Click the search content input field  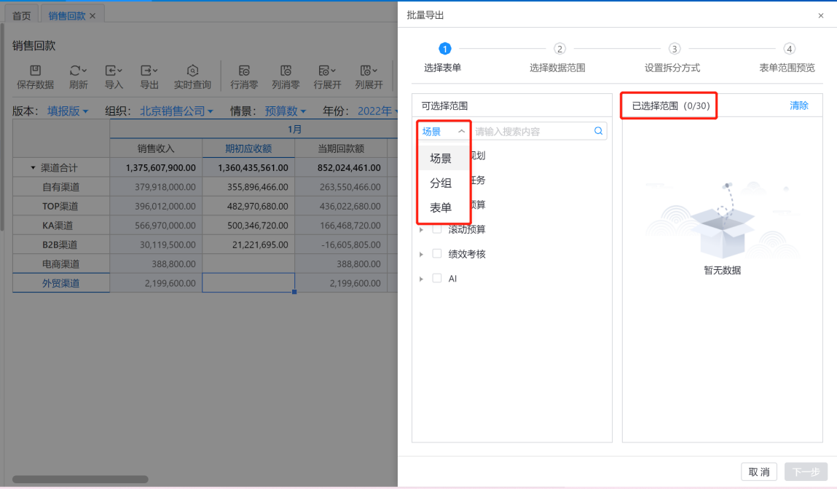pyautogui.click(x=532, y=132)
